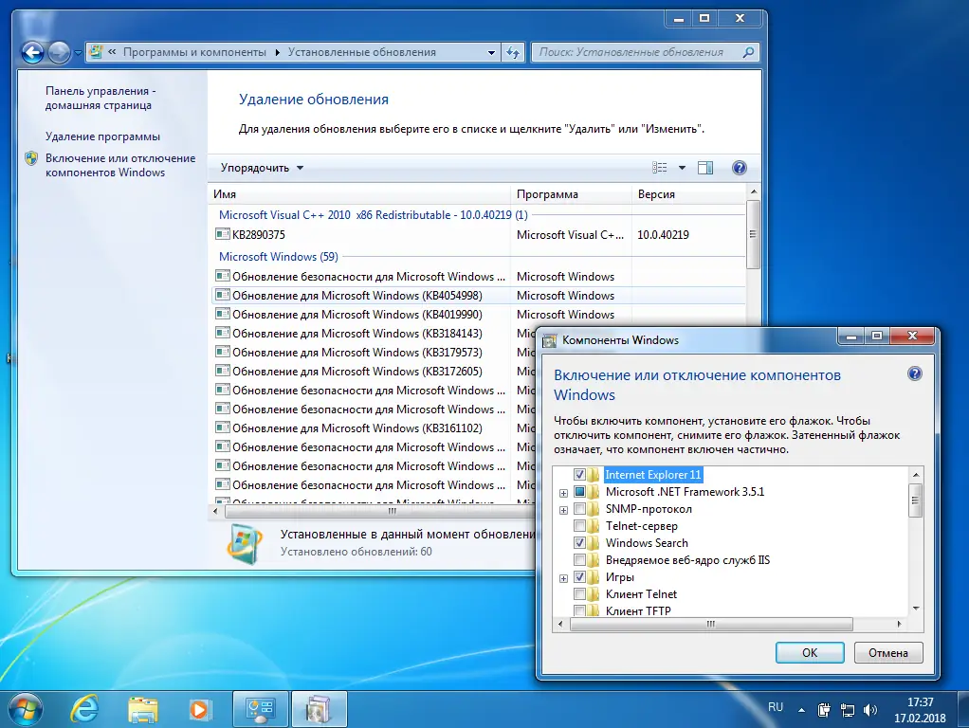Open the Упорядочить dropdown menu

(262, 168)
